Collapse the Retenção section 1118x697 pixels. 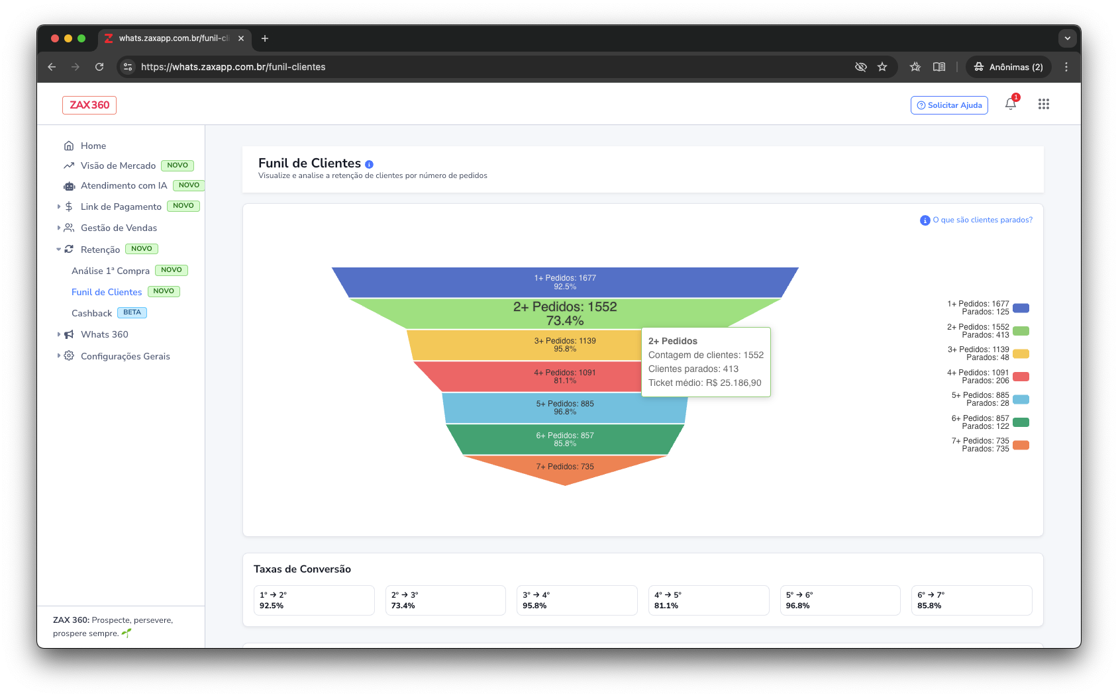tap(100, 250)
